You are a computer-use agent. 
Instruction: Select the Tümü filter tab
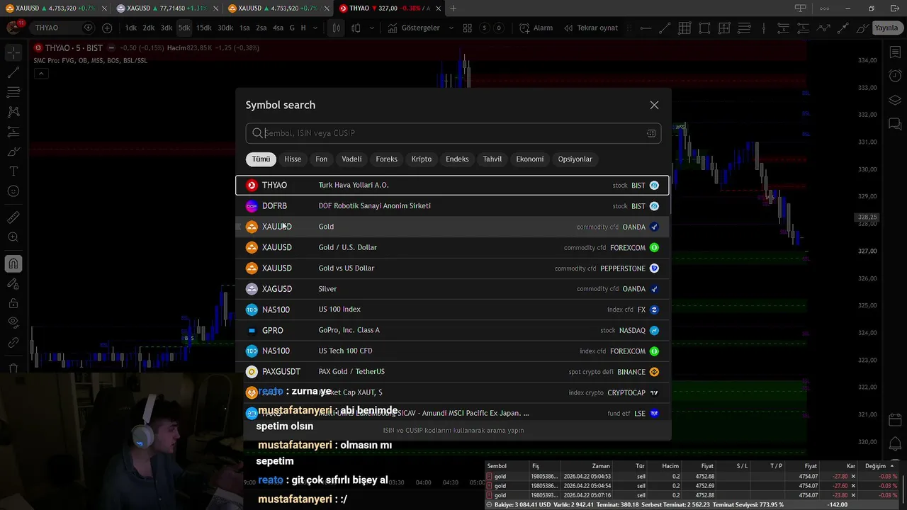tap(261, 159)
